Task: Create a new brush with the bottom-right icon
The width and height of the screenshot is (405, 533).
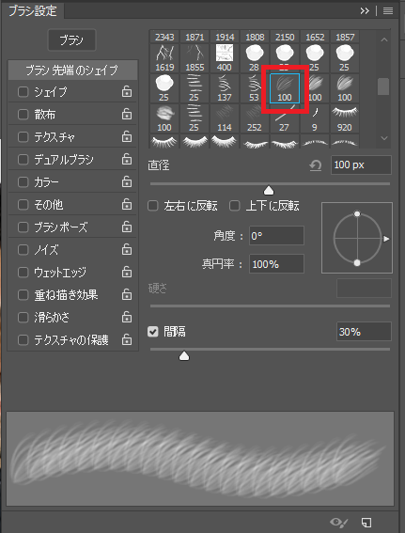Action: (x=366, y=522)
